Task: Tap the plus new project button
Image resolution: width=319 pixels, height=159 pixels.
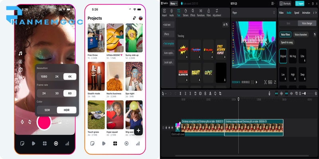Action: 138,131
